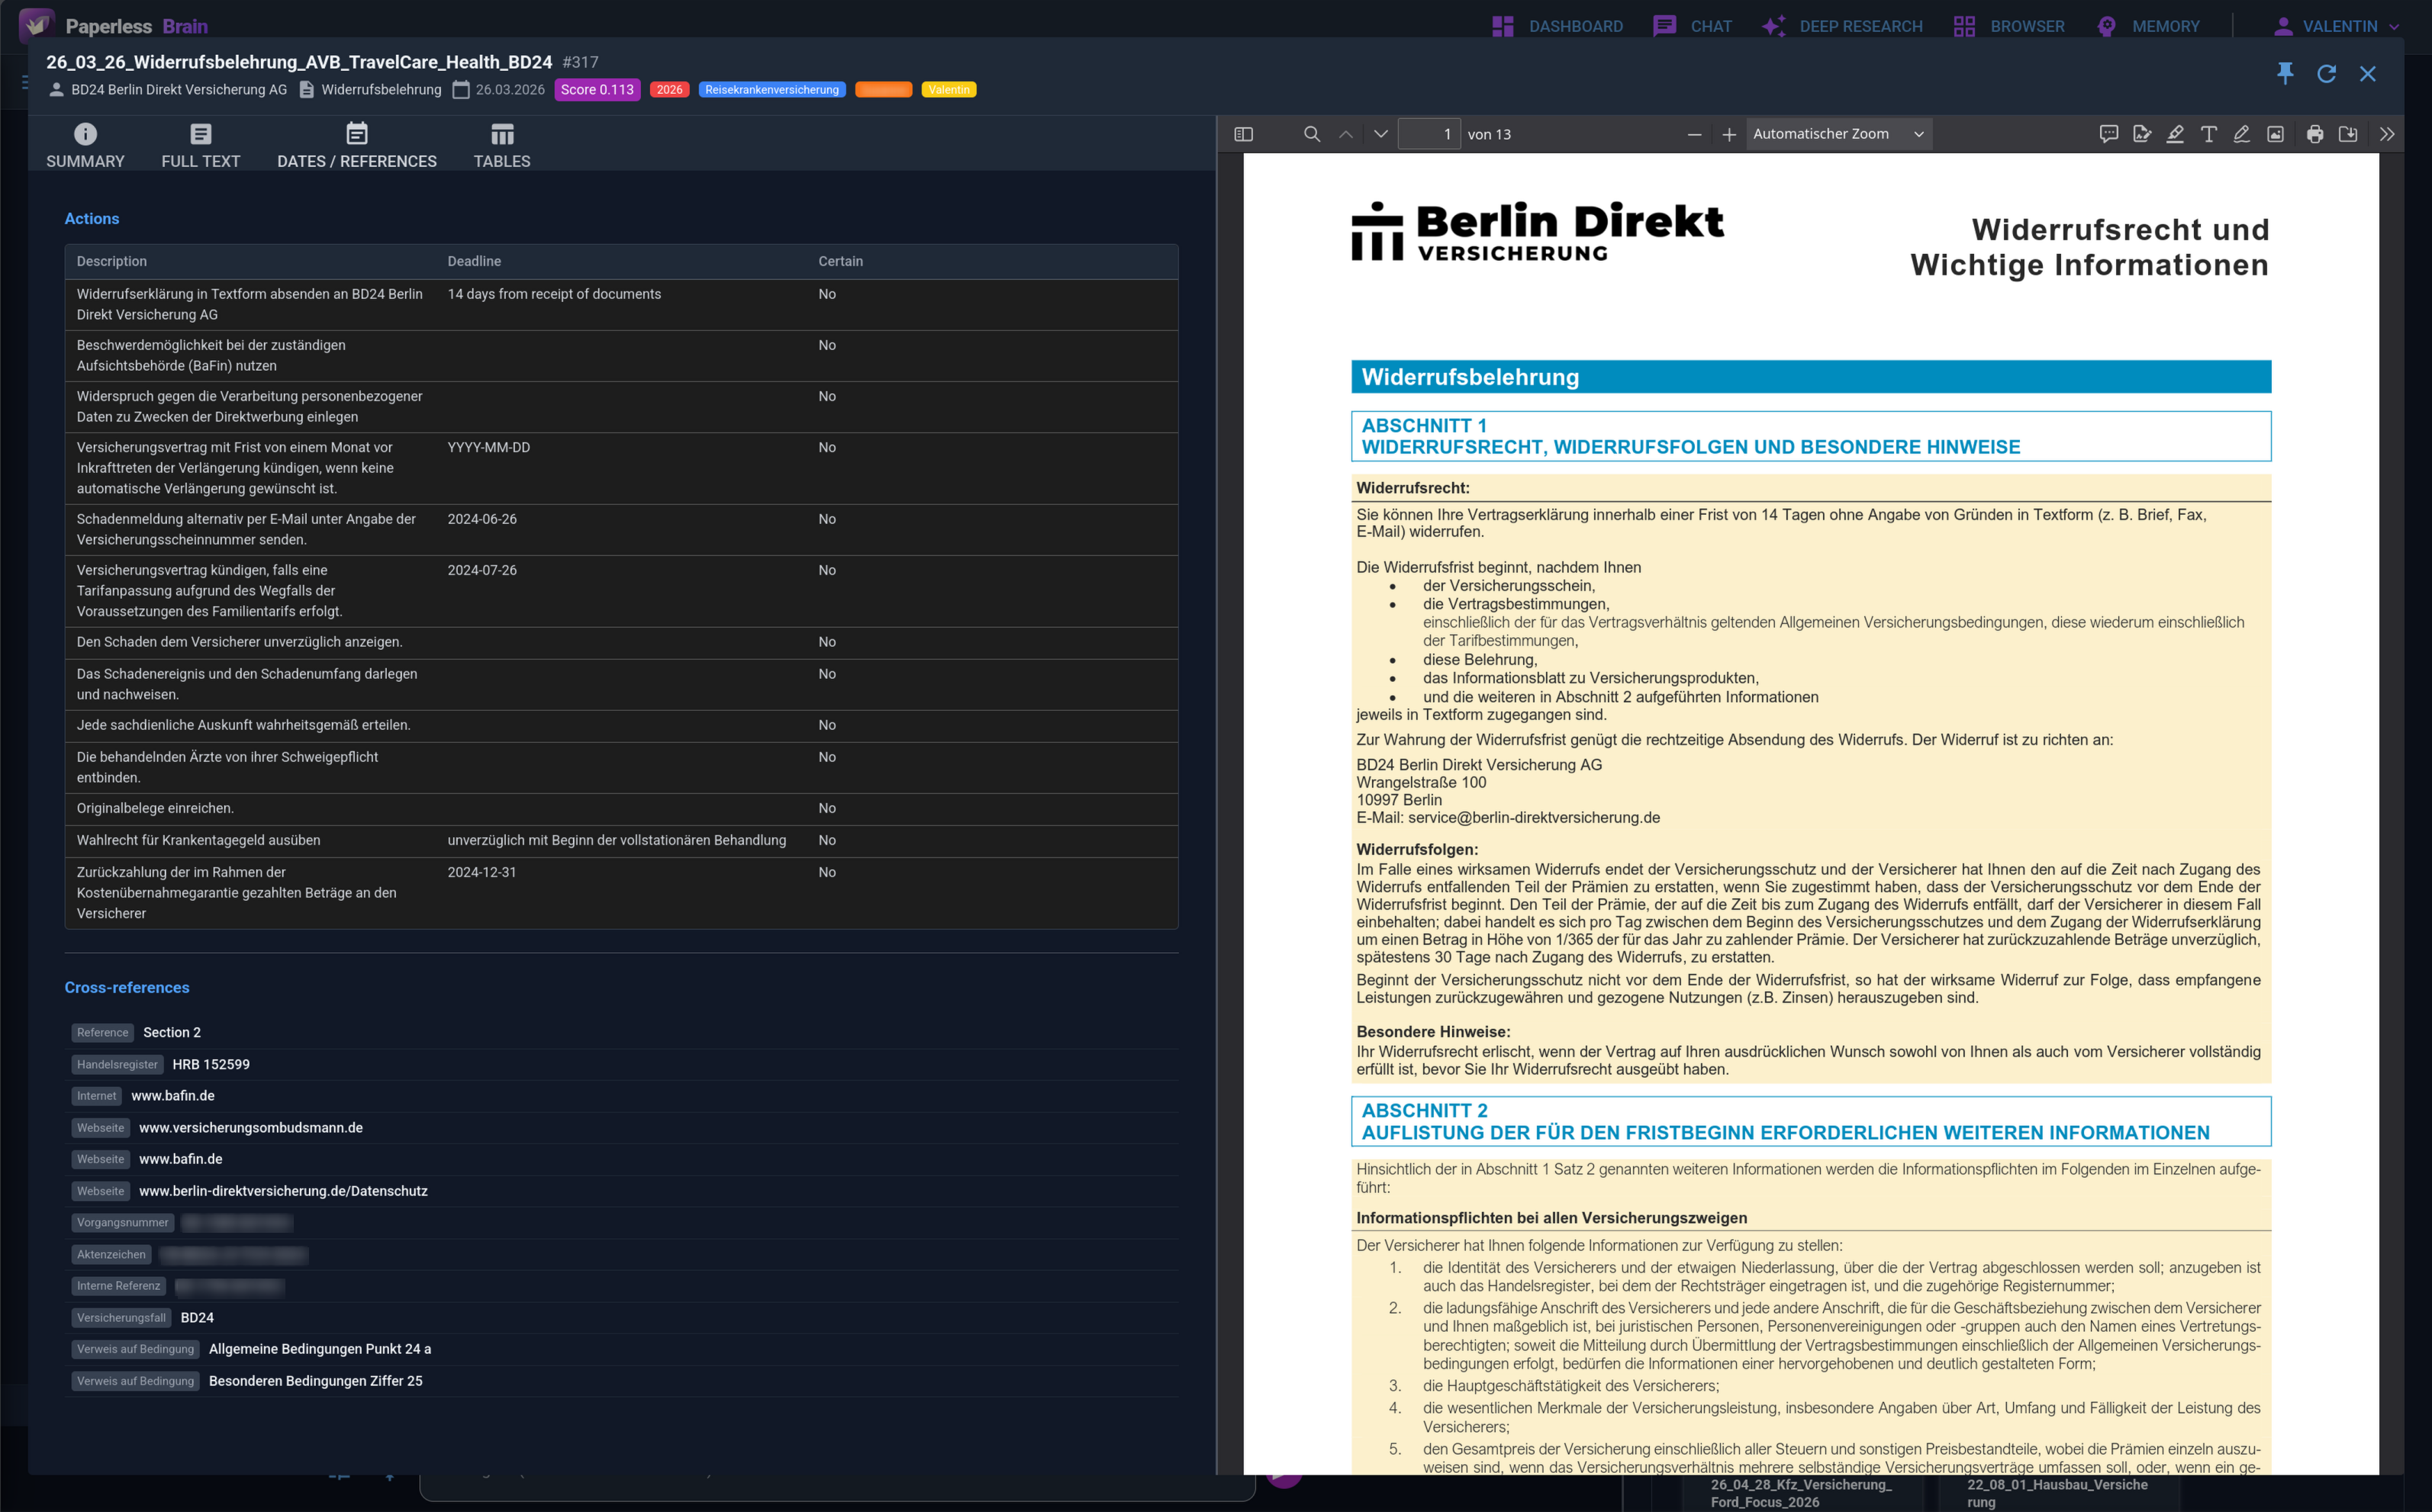The height and width of the screenshot is (1512, 2432).
Task: Click the Reisekrankenversicherung tag
Action: coord(772,89)
